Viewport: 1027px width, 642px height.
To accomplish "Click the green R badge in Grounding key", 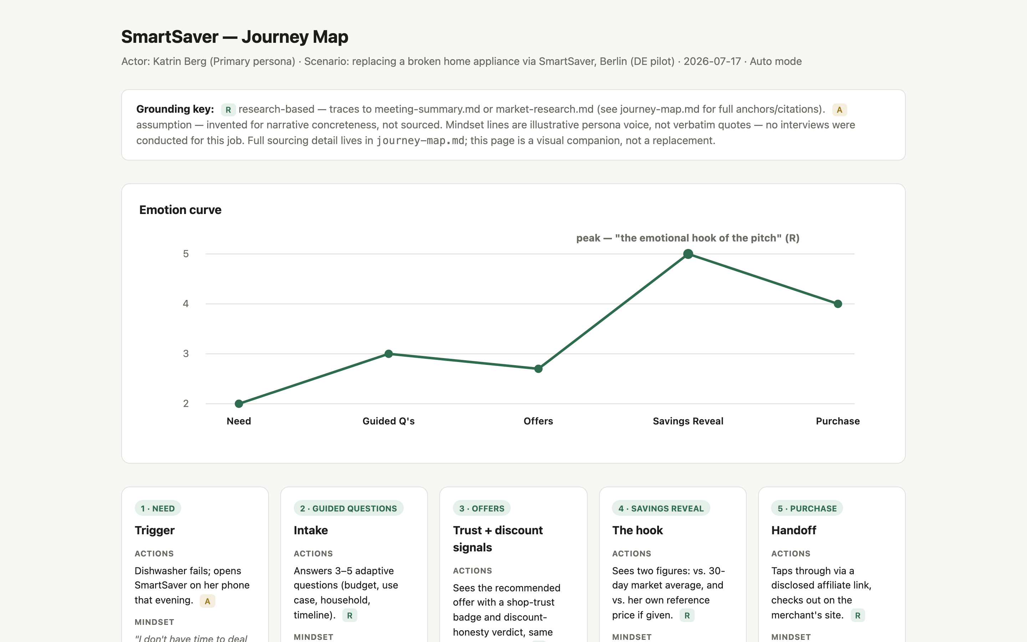I will pyautogui.click(x=228, y=110).
